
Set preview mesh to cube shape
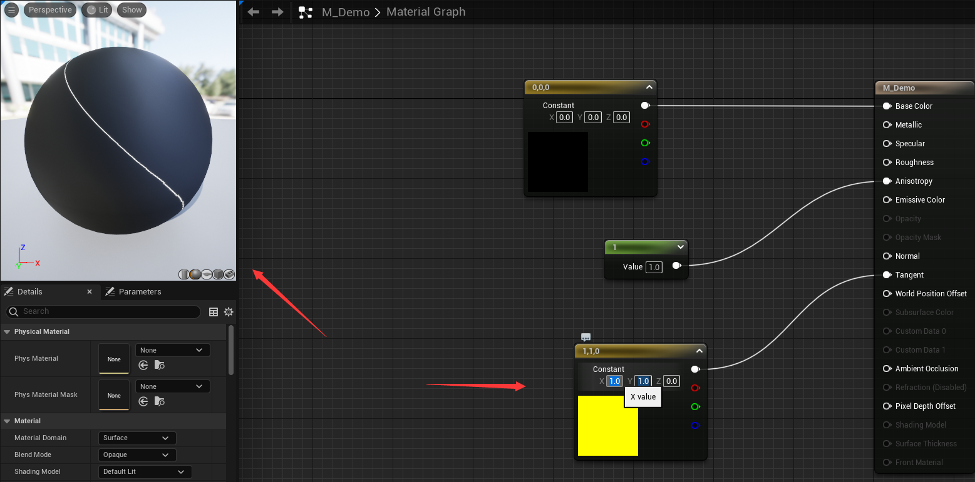coord(218,274)
